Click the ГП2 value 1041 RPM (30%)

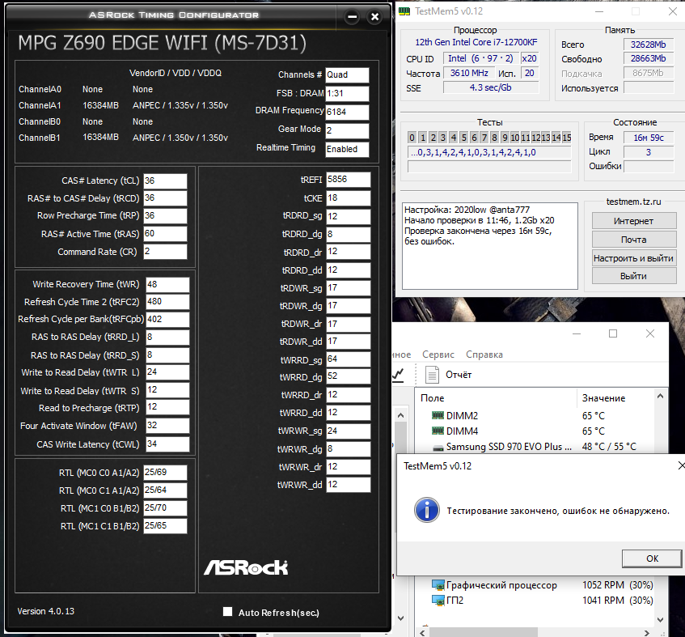coord(617,601)
